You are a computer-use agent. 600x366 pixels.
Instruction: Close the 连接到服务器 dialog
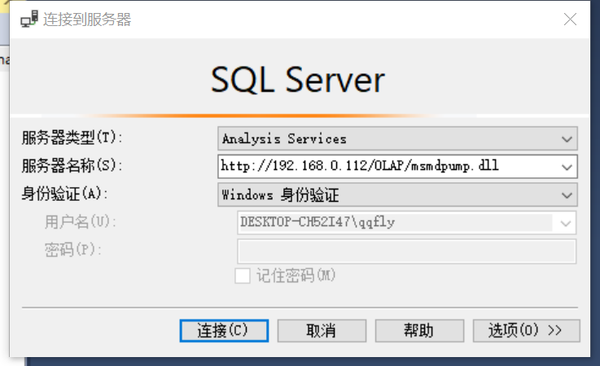[x=570, y=20]
